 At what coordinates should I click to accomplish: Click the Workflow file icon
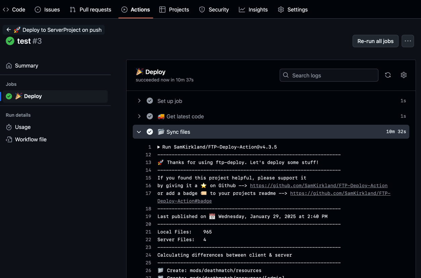click(x=9, y=140)
